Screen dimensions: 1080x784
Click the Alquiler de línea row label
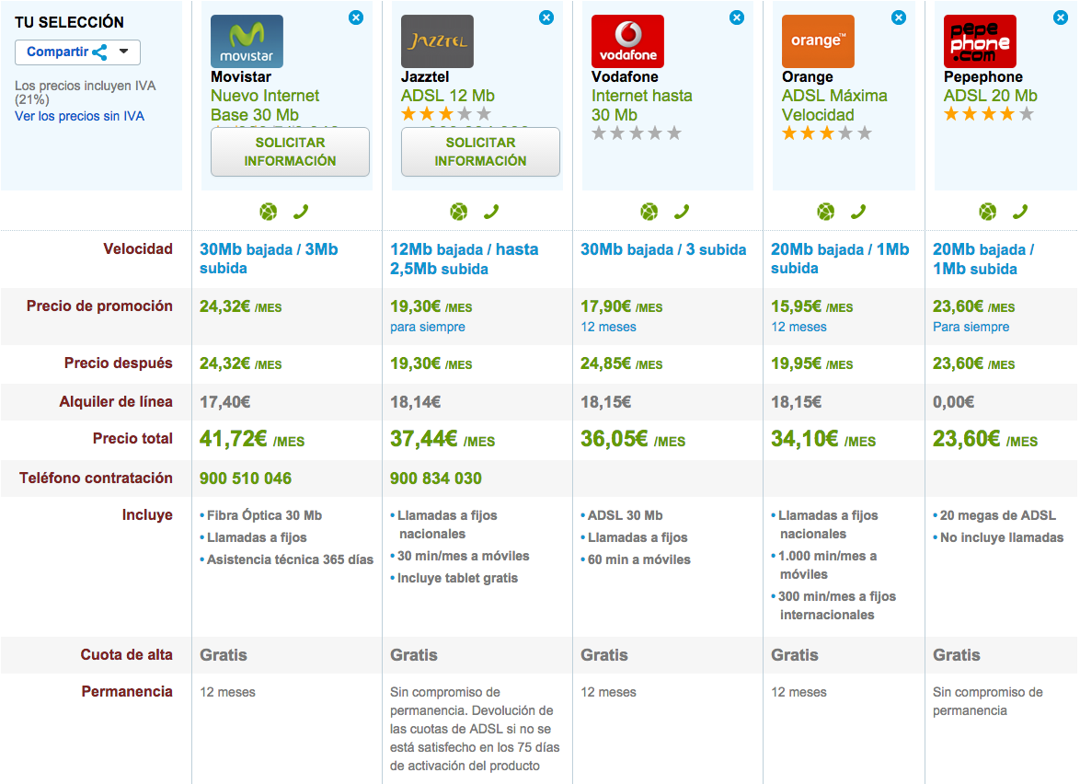point(116,401)
